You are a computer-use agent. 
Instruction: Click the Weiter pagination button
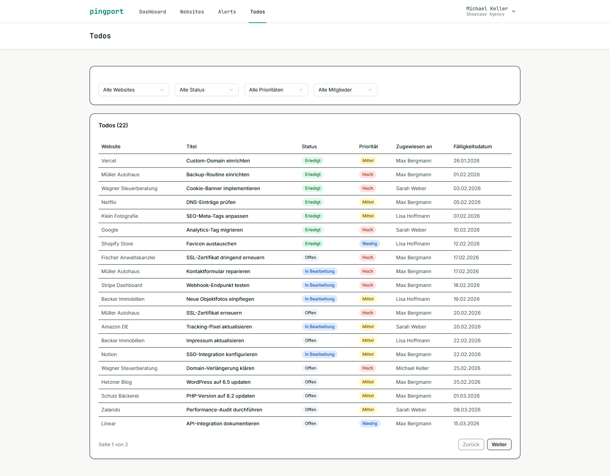point(499,444)
